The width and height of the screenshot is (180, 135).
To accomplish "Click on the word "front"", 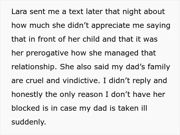I will (x=47, y=39).
